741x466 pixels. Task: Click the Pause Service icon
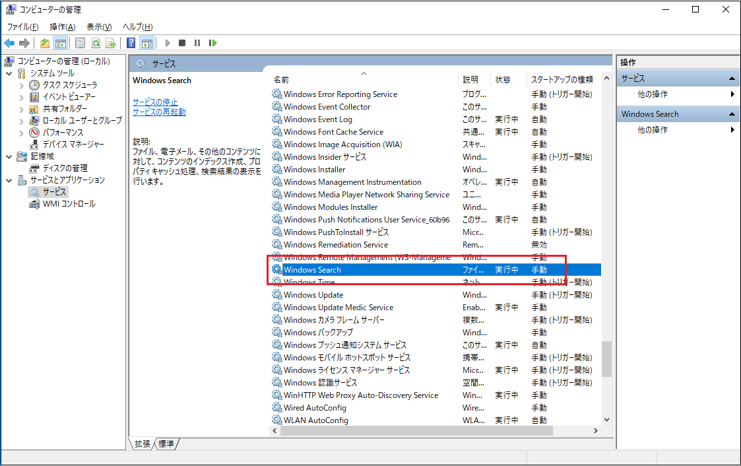(197, 43)
